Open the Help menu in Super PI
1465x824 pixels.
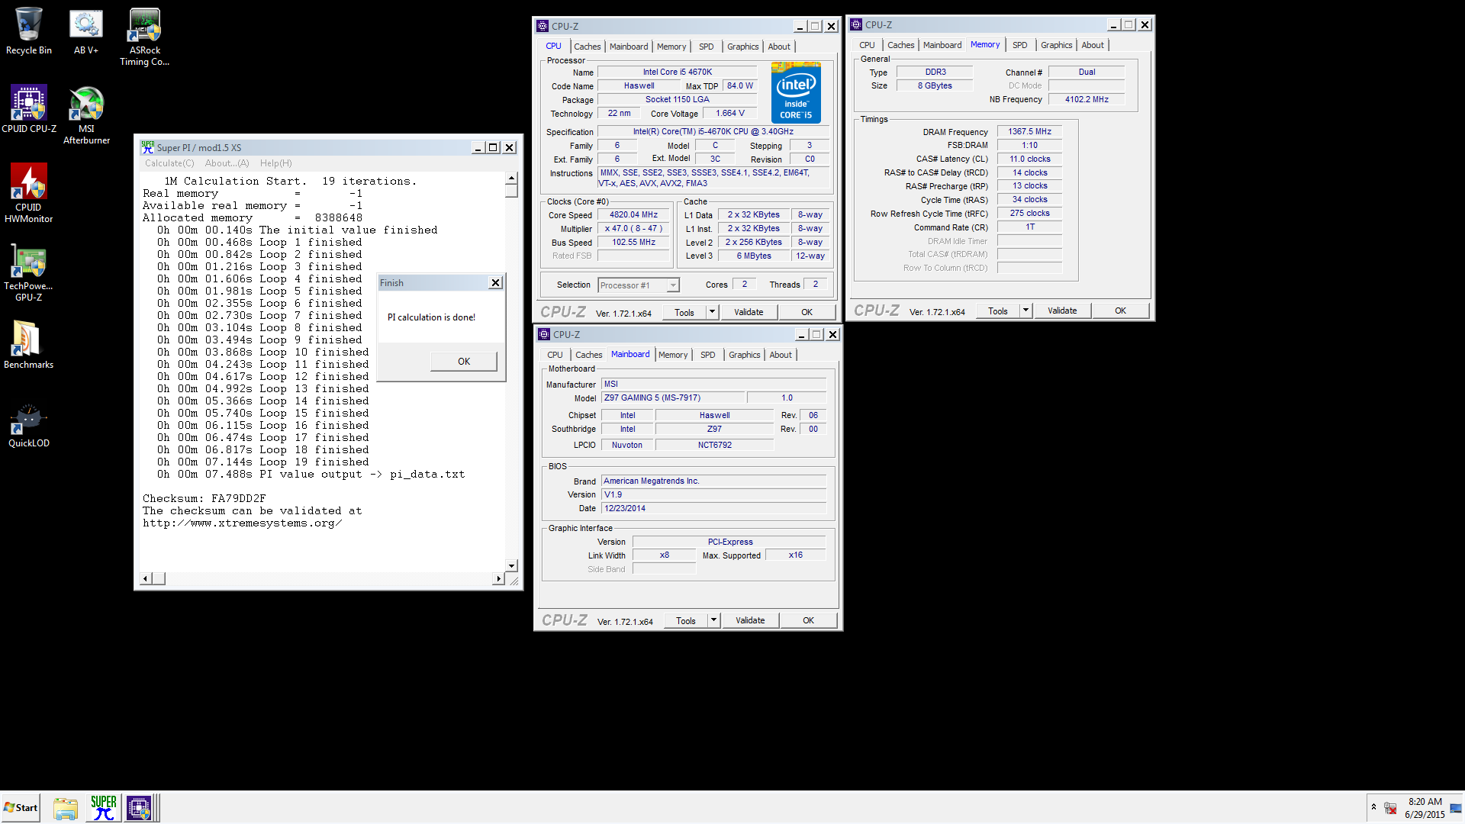tap(275, 163)
